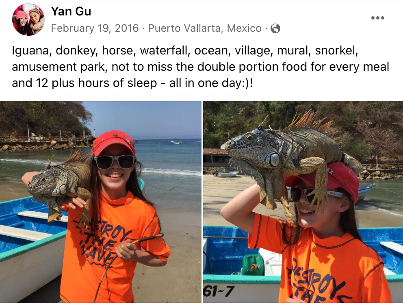The width and height of the screenshot is (403, 304).
Task: Click the iguana's orange spines in right photo
Action: (312, 123)
